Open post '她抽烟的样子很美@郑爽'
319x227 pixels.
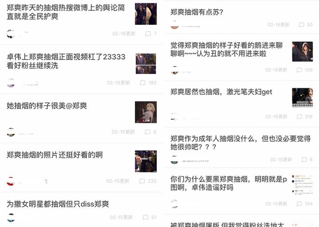point(47,106)
